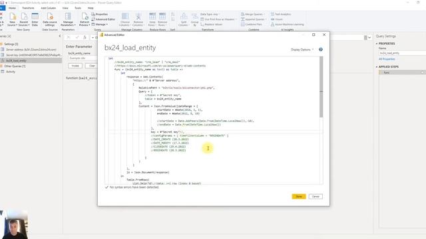Open Data source settings
Screen dimensions: 426x239
50,19
